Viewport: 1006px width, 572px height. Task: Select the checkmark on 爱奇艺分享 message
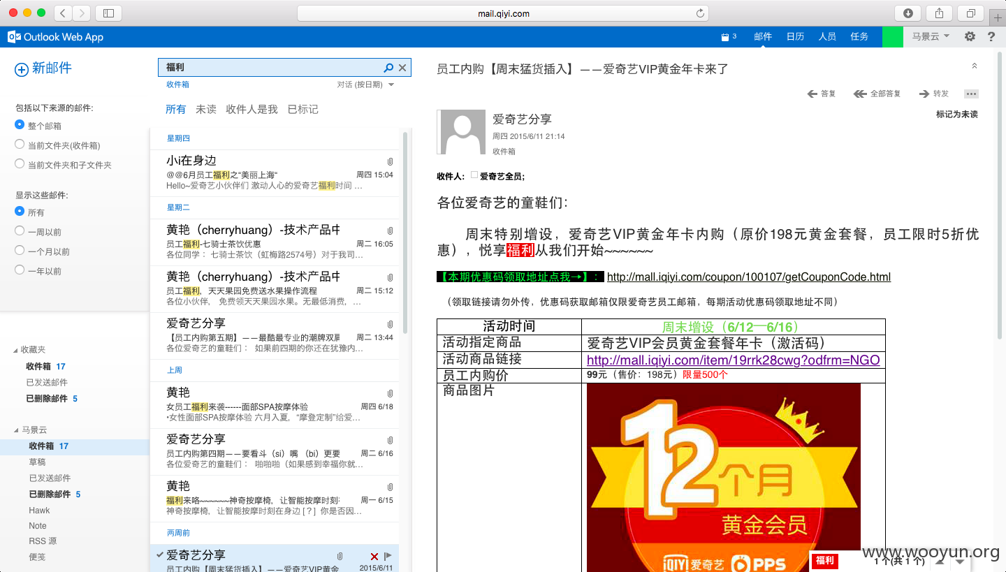coord(161,555)
